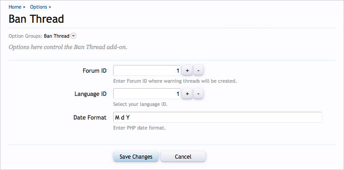Click the italic add-on description text
The image size is (344, 170).
tap(68, 47)
